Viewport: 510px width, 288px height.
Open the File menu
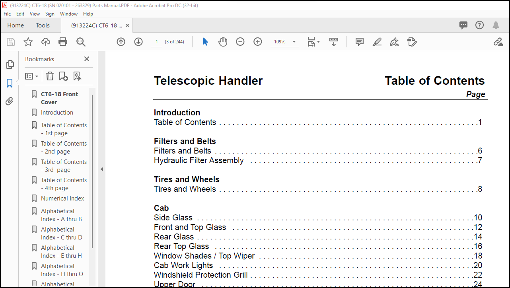point(7,14)
